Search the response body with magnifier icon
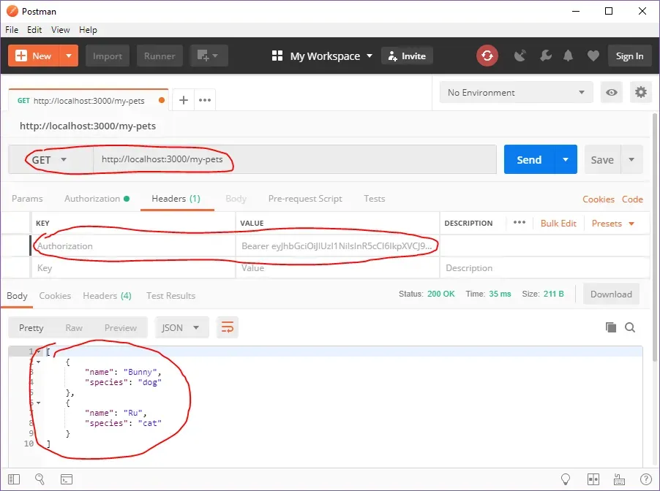Screen dimensions: 660x491 (x=630, y=327)
